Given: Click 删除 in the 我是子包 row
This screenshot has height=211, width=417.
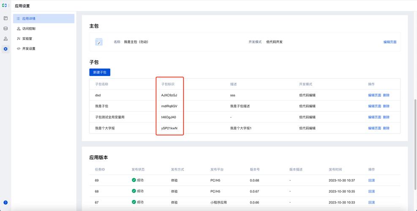Looking at the screenshot, I should [x=386, y=106].
